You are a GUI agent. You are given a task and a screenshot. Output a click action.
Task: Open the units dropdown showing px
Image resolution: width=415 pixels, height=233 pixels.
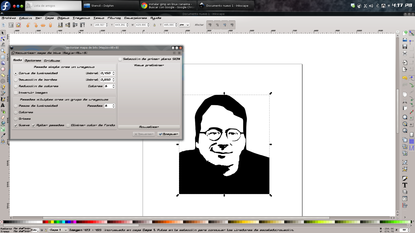185,25
